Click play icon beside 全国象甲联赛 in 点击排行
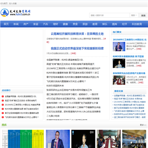Viewport: 148px width, 148px height. tap(3, 97)
